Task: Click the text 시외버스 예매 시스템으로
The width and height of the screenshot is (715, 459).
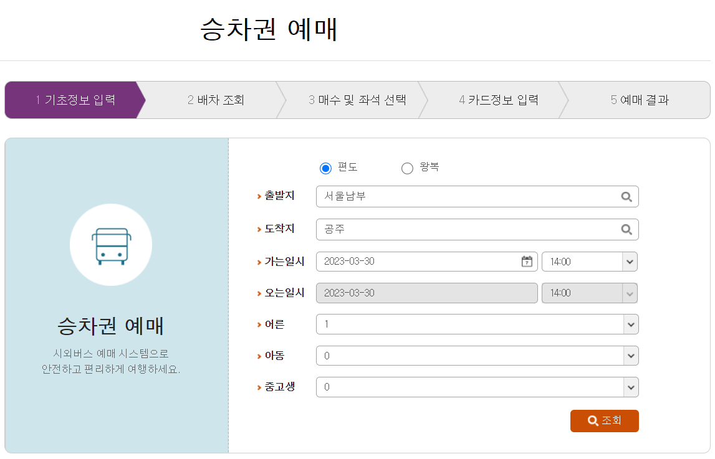Action: click(111, 353)
